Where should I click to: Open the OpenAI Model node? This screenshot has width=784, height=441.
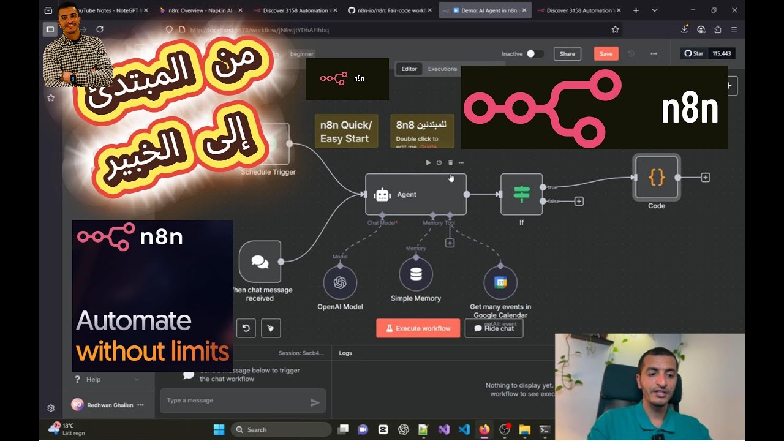tap(340, 282)
